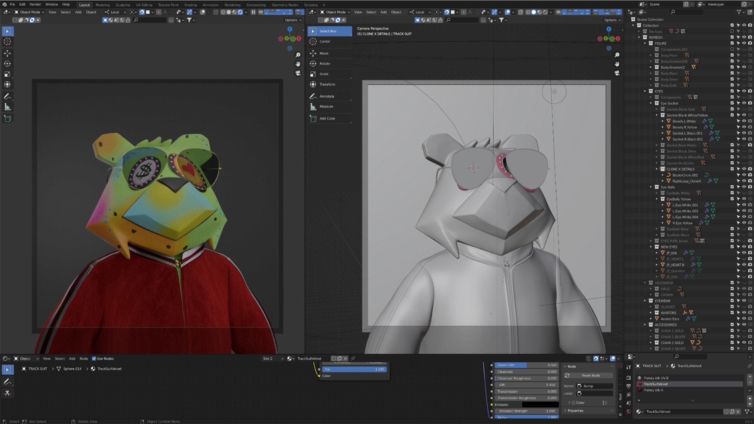The image size is (754, 424).
Task: Open the Object Mode dropdown in left viewport
Action: [29, 12]
